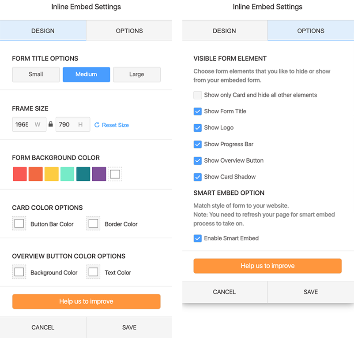This screenshot has height=338, width=354.
Task: Open overview Text Color picker box
Action: (93, 272)
